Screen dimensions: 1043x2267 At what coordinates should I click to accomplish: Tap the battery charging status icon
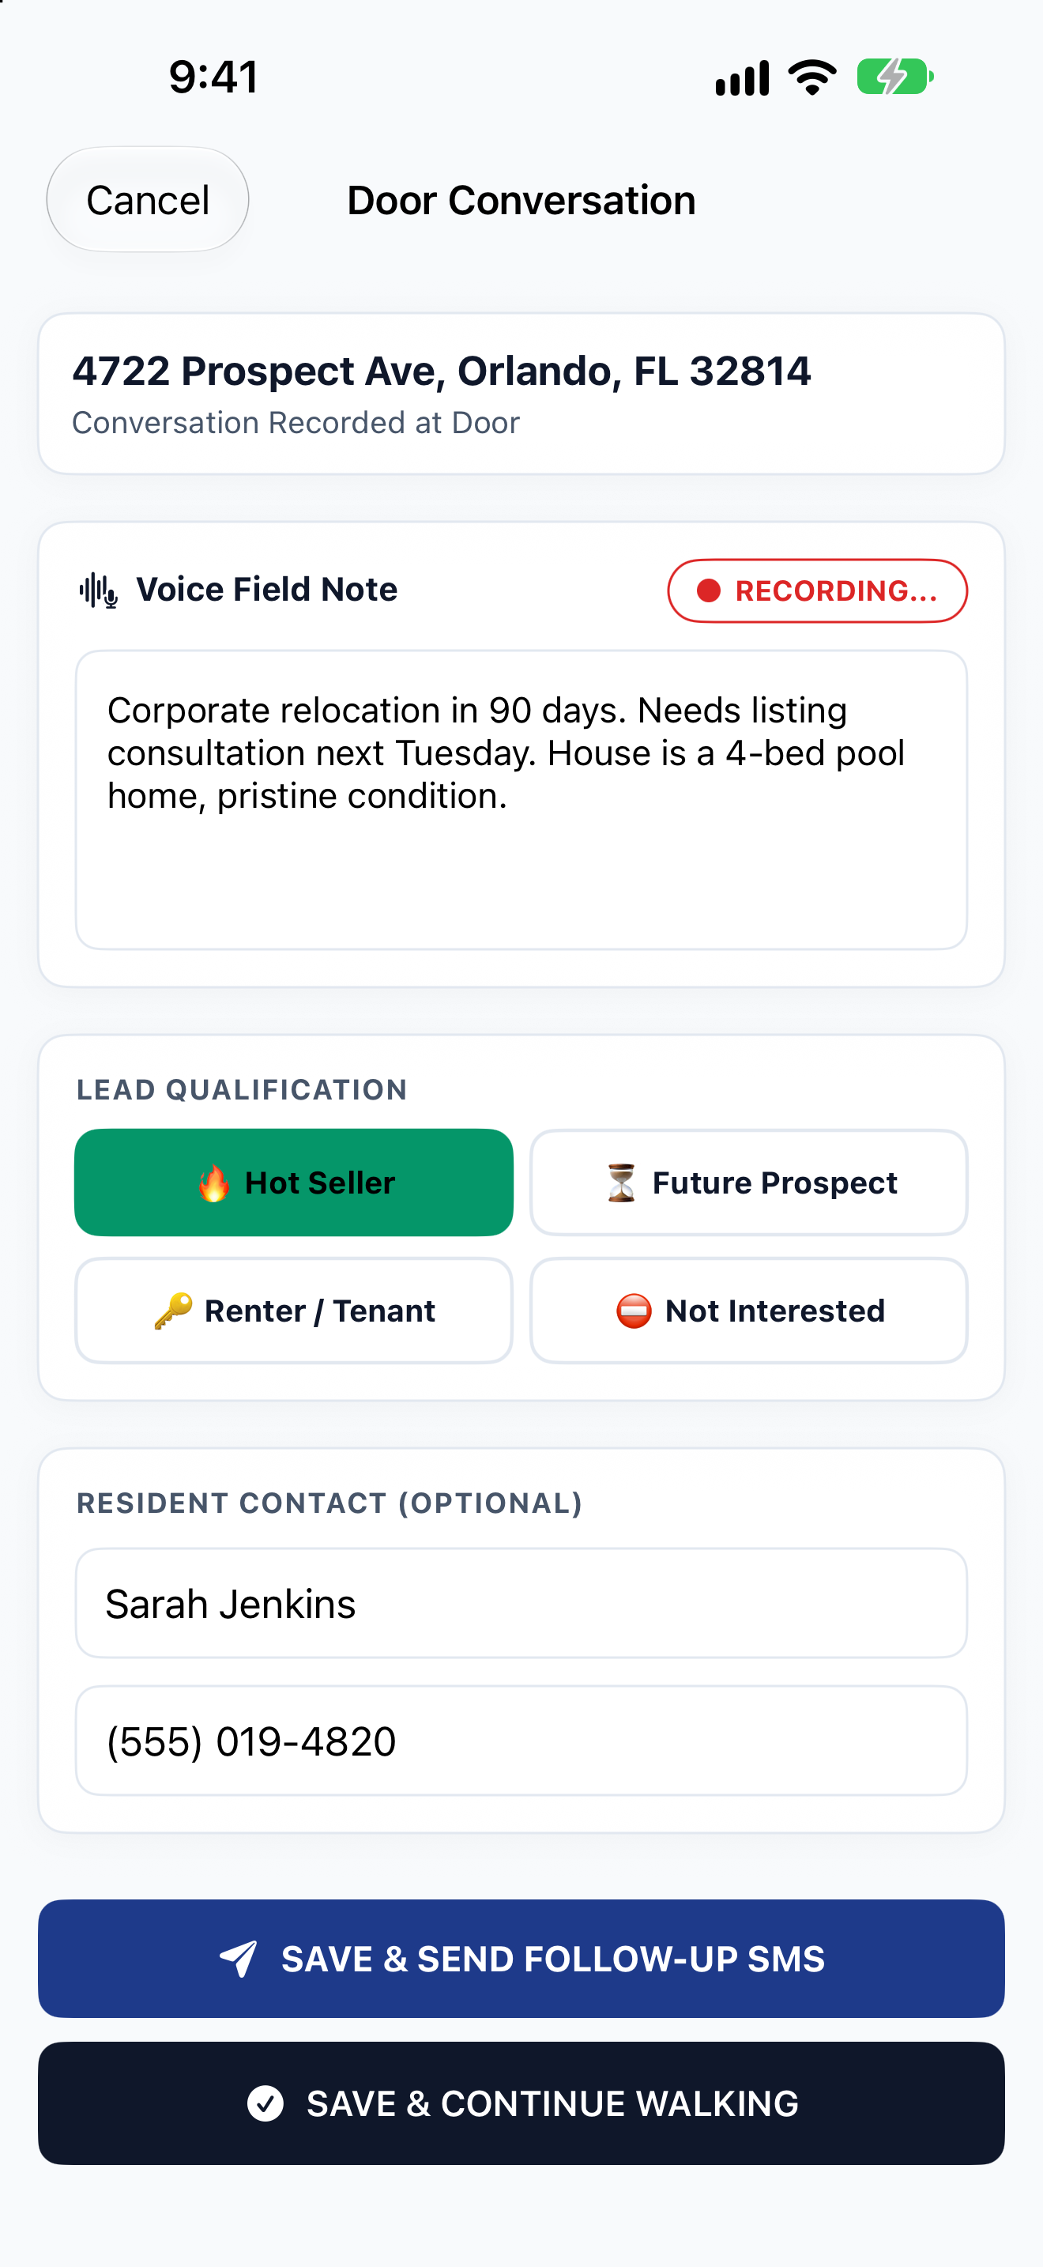coord(895,77)
